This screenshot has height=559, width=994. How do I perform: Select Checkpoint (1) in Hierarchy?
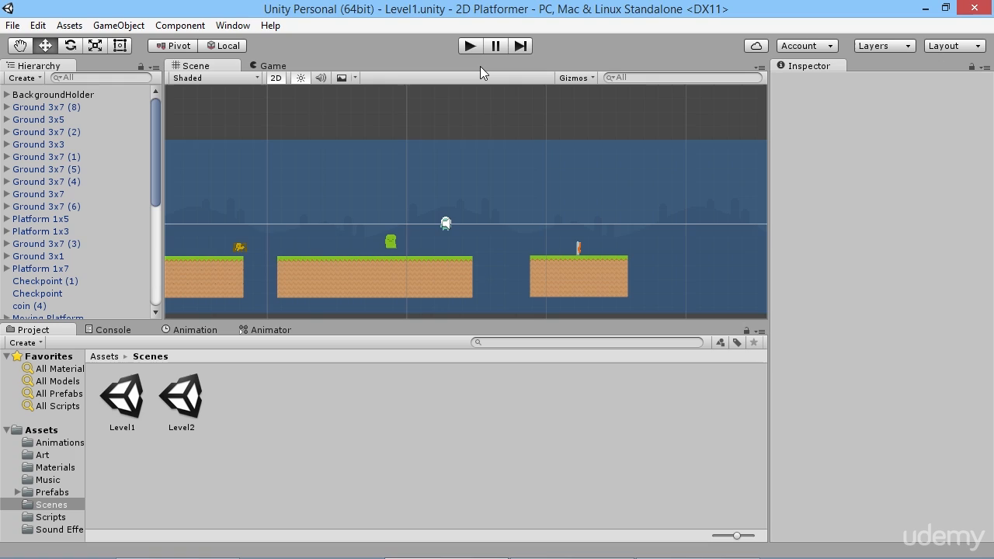pyautogui.click(x=45, y=281)
